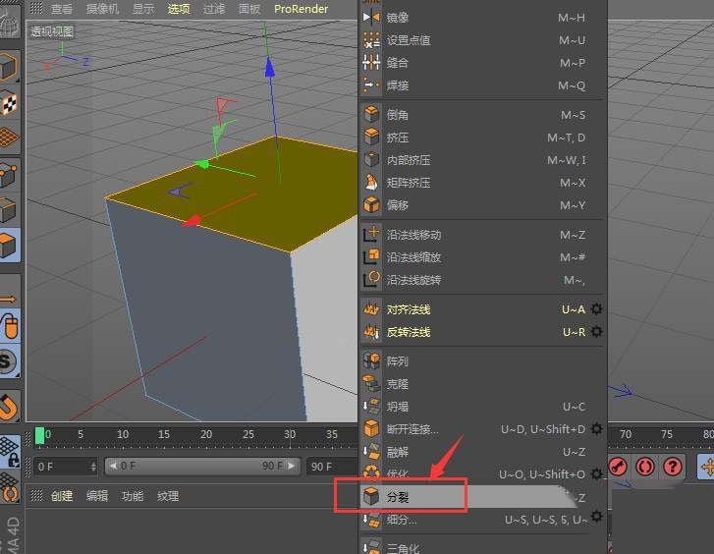Open the 过滤 filter menu
The height and width of the screenshot is (554, 714).
(x=214, y=9)
